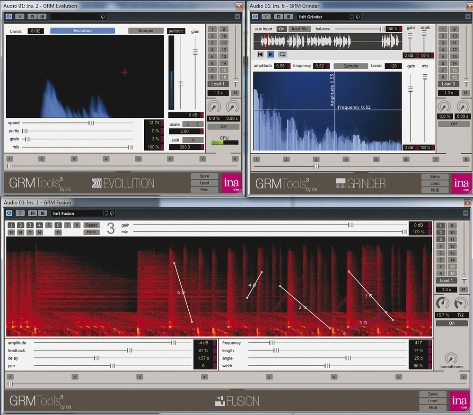Click the feedback slider handle in Fusion
The height and width of the screenshot is (415, 473).
(130, 351)
